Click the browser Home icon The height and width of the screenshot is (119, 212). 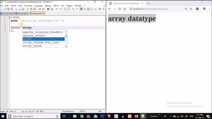[x=125, y=9]
